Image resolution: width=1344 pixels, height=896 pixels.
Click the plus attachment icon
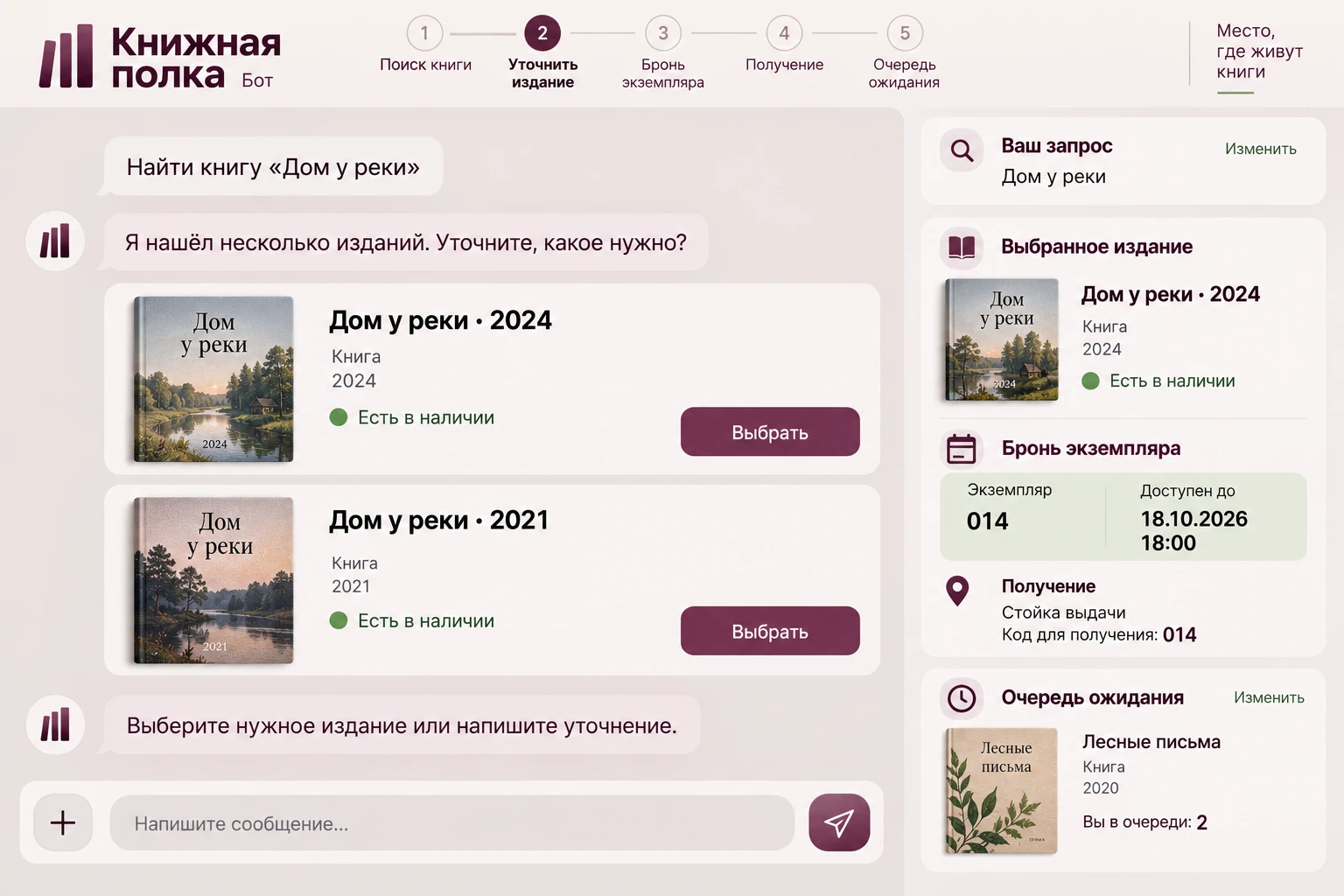(63, 822)
